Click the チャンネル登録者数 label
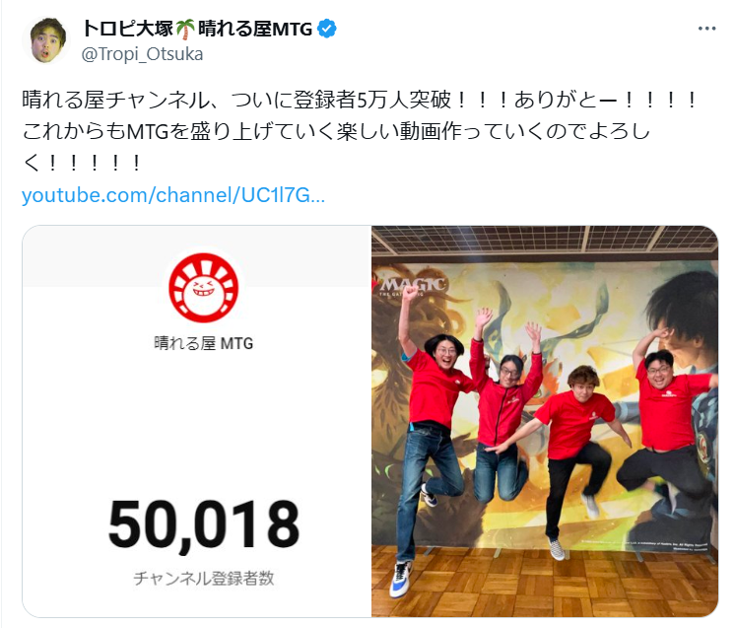This screenshot has height=628, width=736. pos(204,578)
